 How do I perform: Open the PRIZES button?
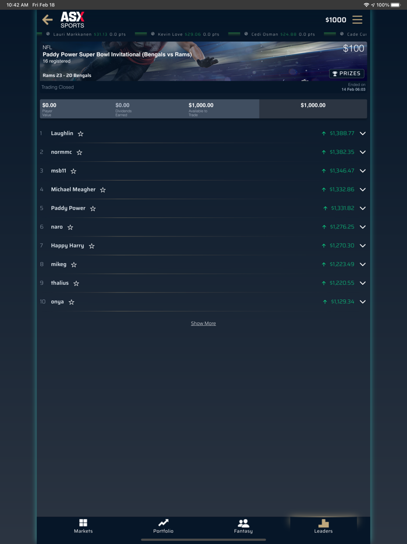pos(347,73)
